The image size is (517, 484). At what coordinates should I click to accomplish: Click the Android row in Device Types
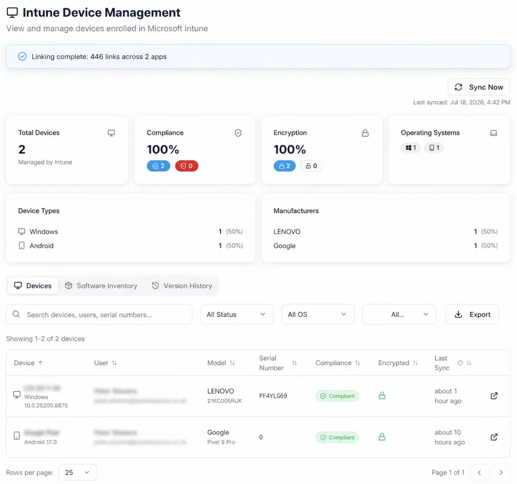point(131,245)
